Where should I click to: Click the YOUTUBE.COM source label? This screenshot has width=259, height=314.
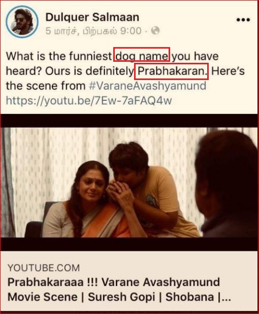point(44,268)
